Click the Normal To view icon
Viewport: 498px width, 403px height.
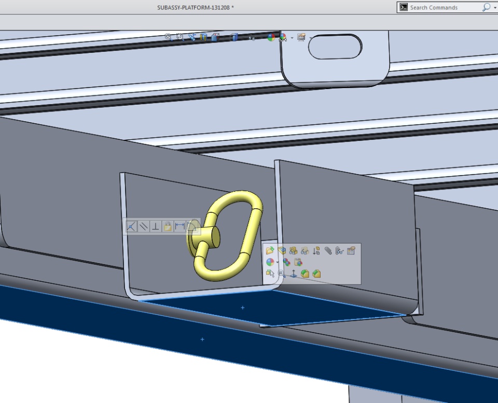point(293,274)
